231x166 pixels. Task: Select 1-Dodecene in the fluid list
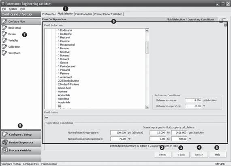click(65, 34)
